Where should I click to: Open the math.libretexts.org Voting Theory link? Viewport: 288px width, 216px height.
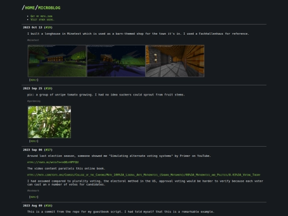pyautogui.click(x=143, y=175)
